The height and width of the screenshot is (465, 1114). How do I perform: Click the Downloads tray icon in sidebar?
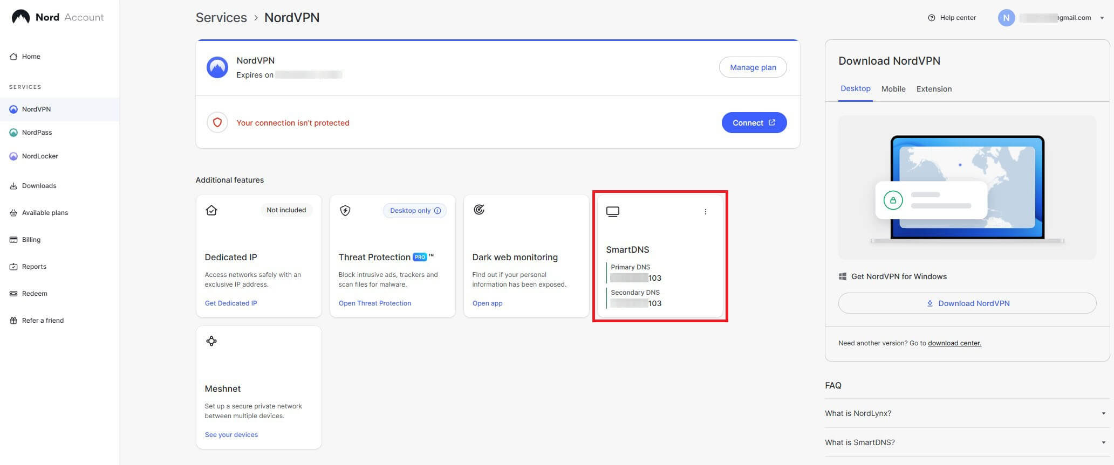click(13, 186)
